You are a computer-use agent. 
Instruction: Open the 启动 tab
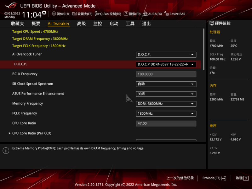[x=114, y=24]
